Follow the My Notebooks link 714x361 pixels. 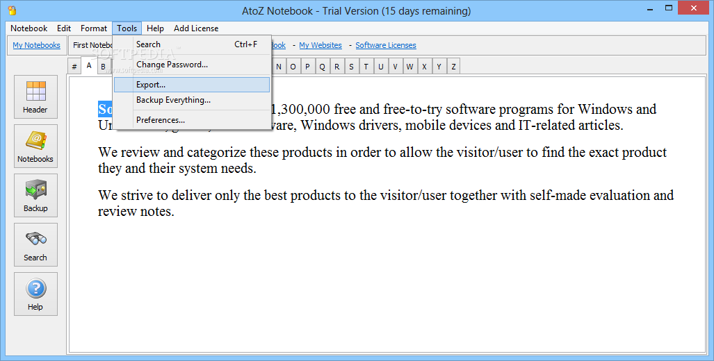(x=36, y=45)
